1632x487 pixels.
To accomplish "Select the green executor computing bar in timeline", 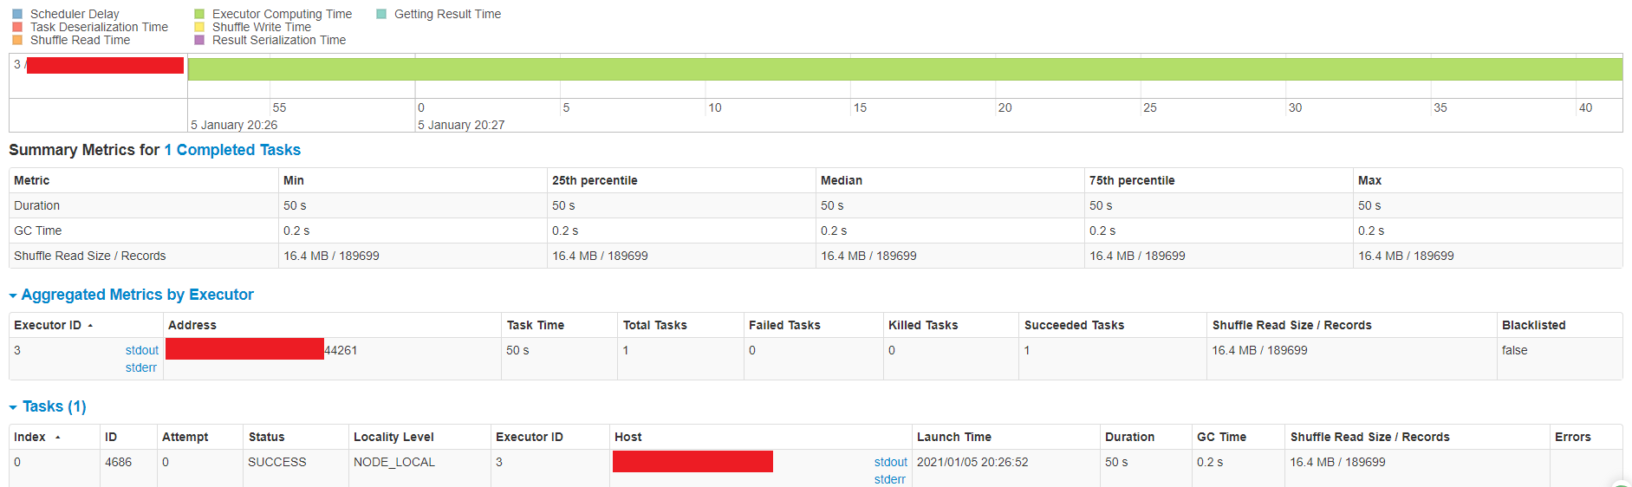I will click(x=905, y=69).
